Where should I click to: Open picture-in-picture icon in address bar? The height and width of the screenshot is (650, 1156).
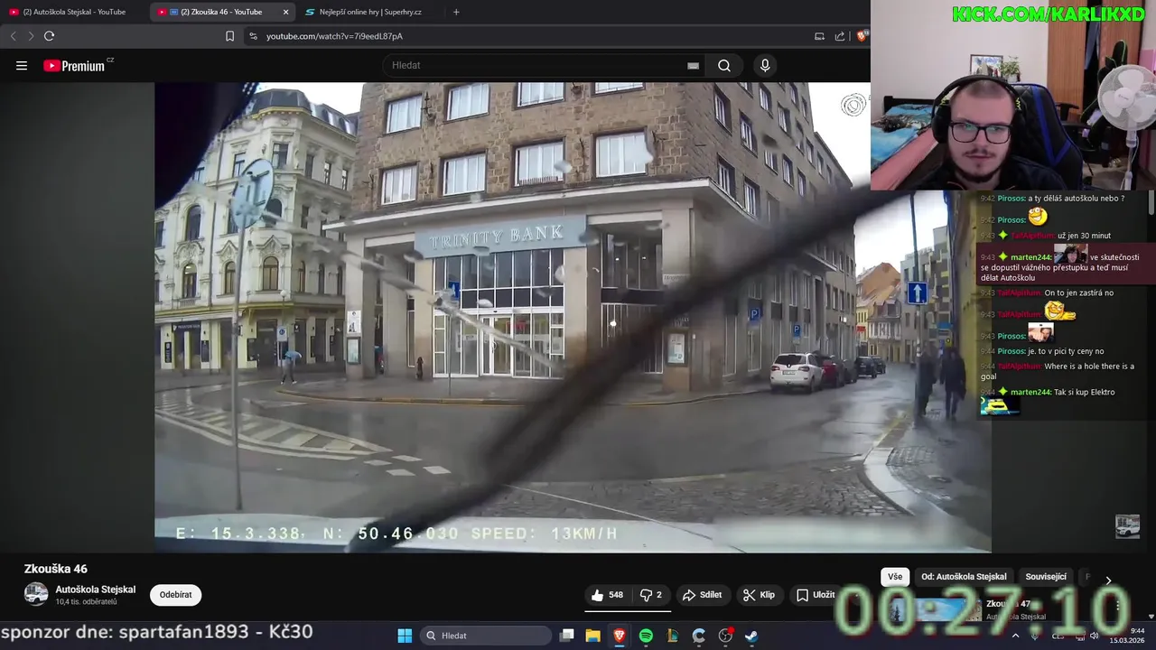coord(819,36)
